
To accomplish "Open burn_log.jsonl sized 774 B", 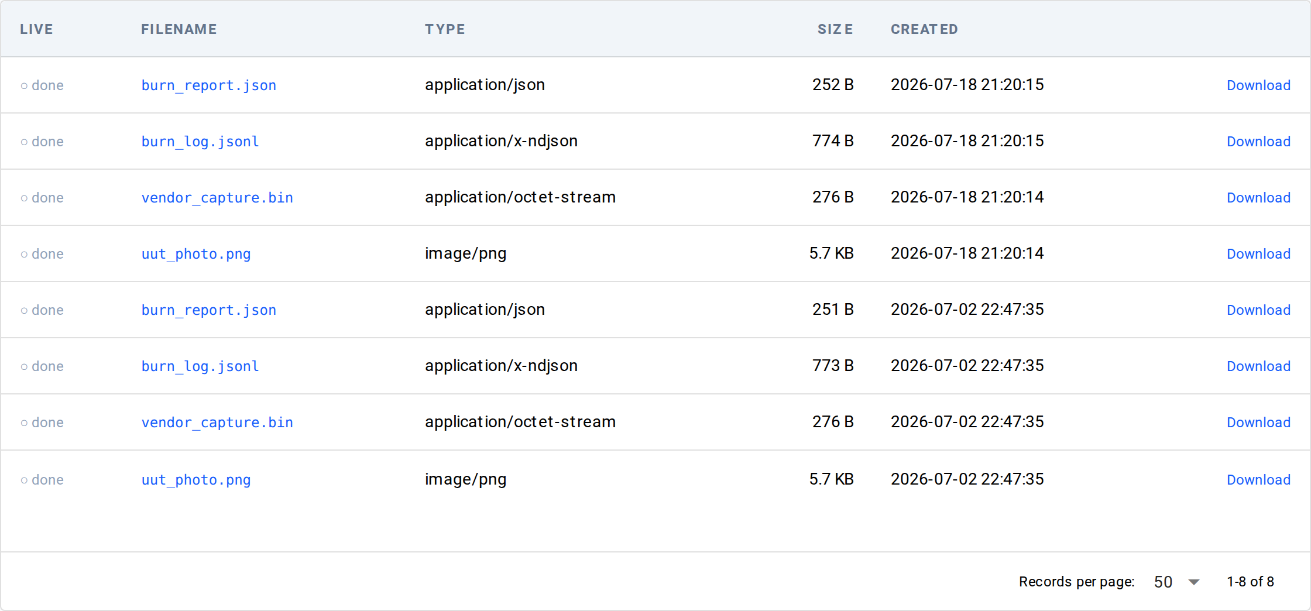I will (200, 142).
